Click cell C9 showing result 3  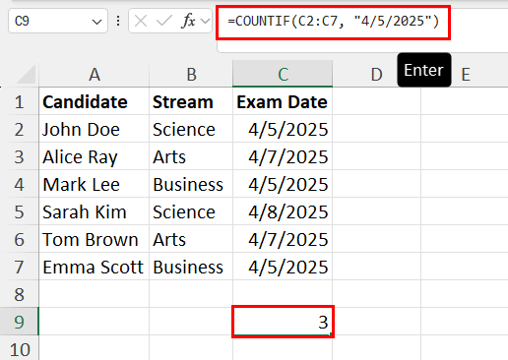tap(283, 322)
